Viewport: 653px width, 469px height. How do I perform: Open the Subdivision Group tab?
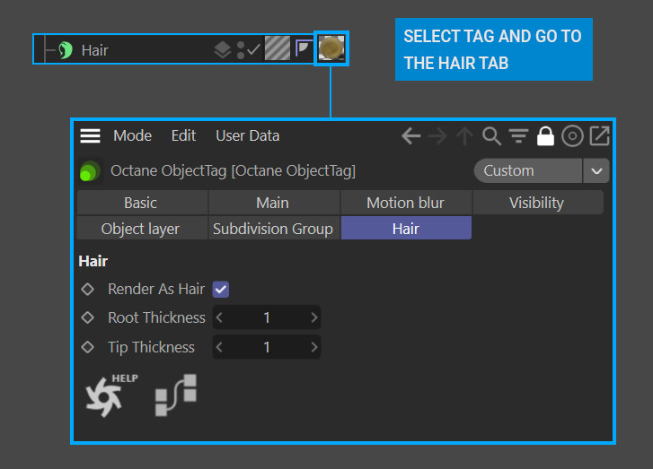pyautogui.click(x=273, y=229)
